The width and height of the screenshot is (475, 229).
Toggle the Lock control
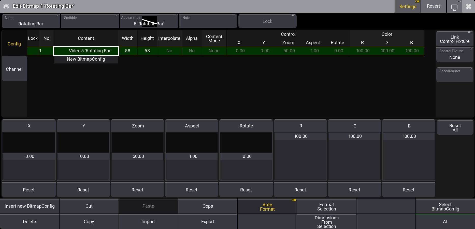coord(267,21)
